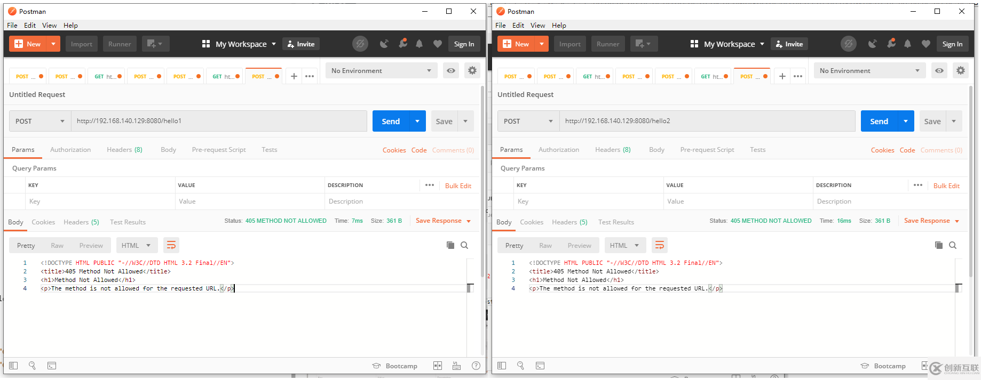Click the heart icon in left window
981x380 pixels.
(438, 44)
